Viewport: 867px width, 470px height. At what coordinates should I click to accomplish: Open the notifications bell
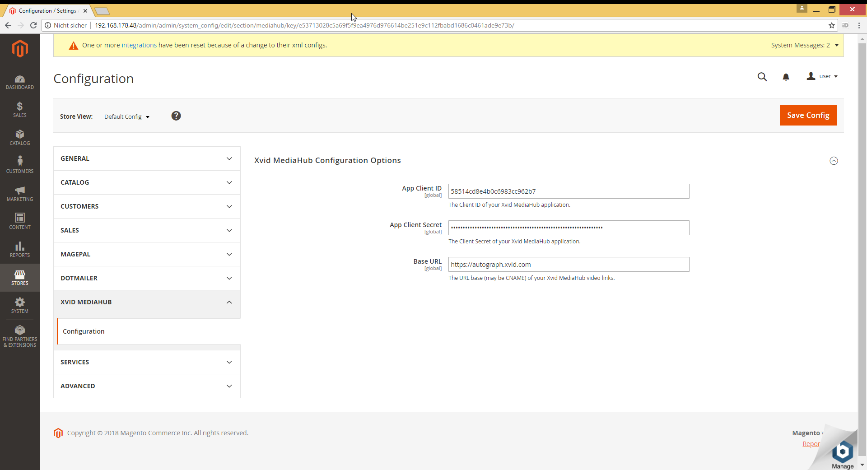pos(786,77)
